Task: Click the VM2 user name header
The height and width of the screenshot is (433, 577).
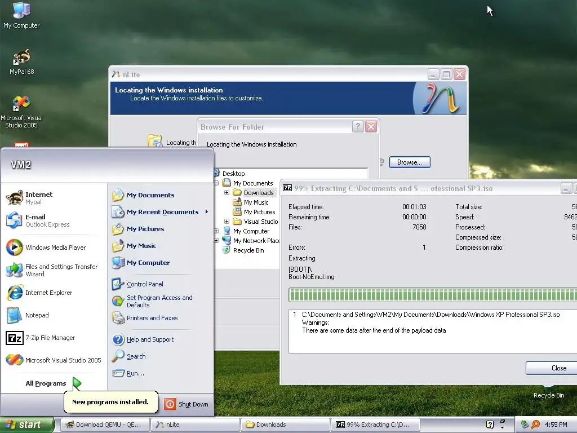Action: pyautogui.click(x=21, y=165)
